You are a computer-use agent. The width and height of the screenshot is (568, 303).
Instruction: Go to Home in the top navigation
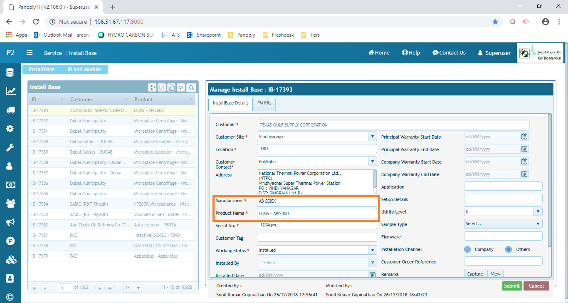(x=379, y=53)
